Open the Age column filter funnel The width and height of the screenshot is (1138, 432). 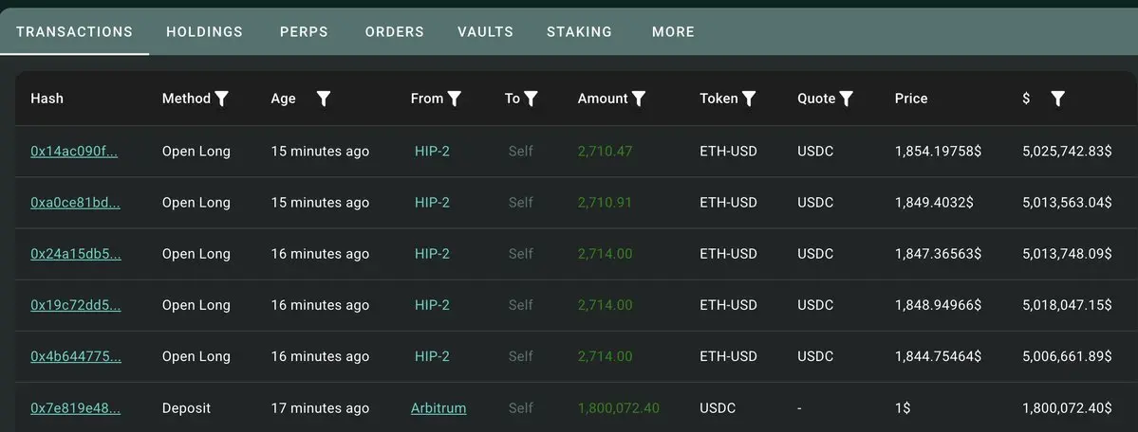(x=324, y=99)
